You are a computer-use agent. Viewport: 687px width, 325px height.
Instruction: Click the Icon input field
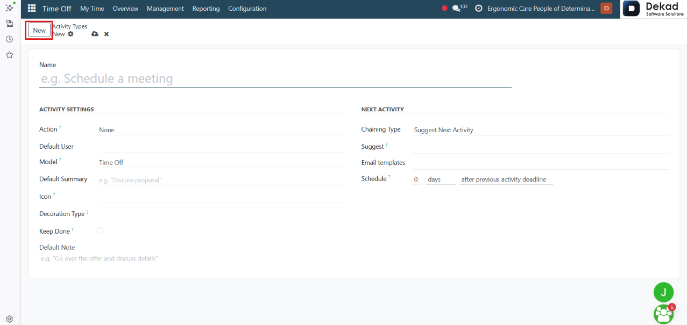[222, 197]
